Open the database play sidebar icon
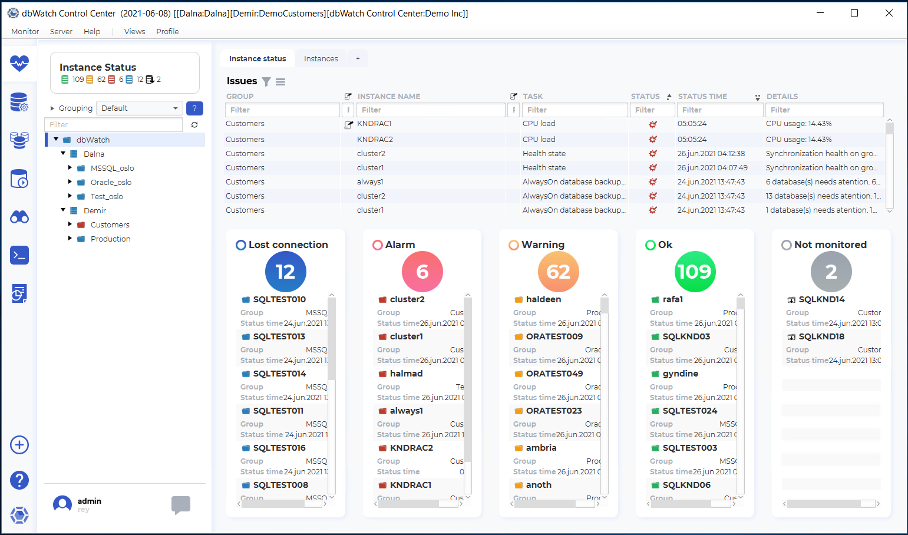This screenshot has width=908, height=535. 19,179
